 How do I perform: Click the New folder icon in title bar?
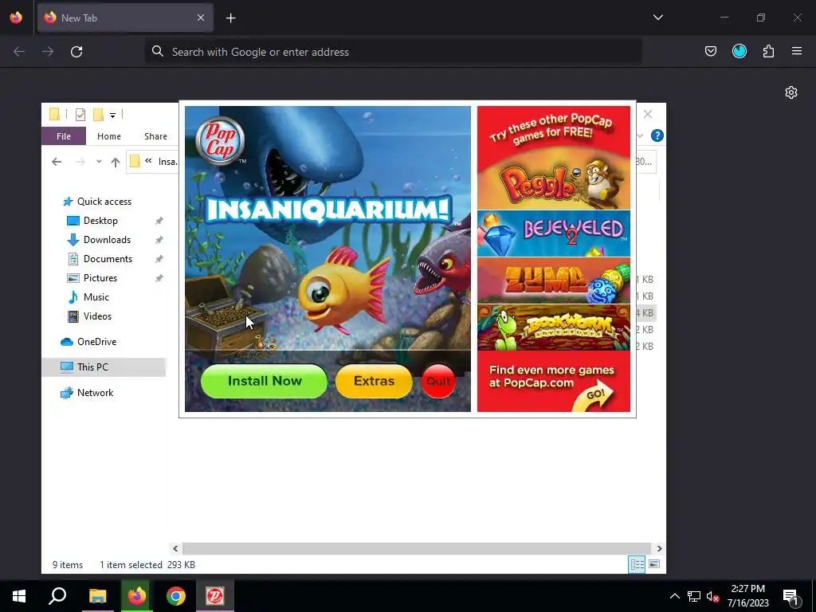coord(98,115)
